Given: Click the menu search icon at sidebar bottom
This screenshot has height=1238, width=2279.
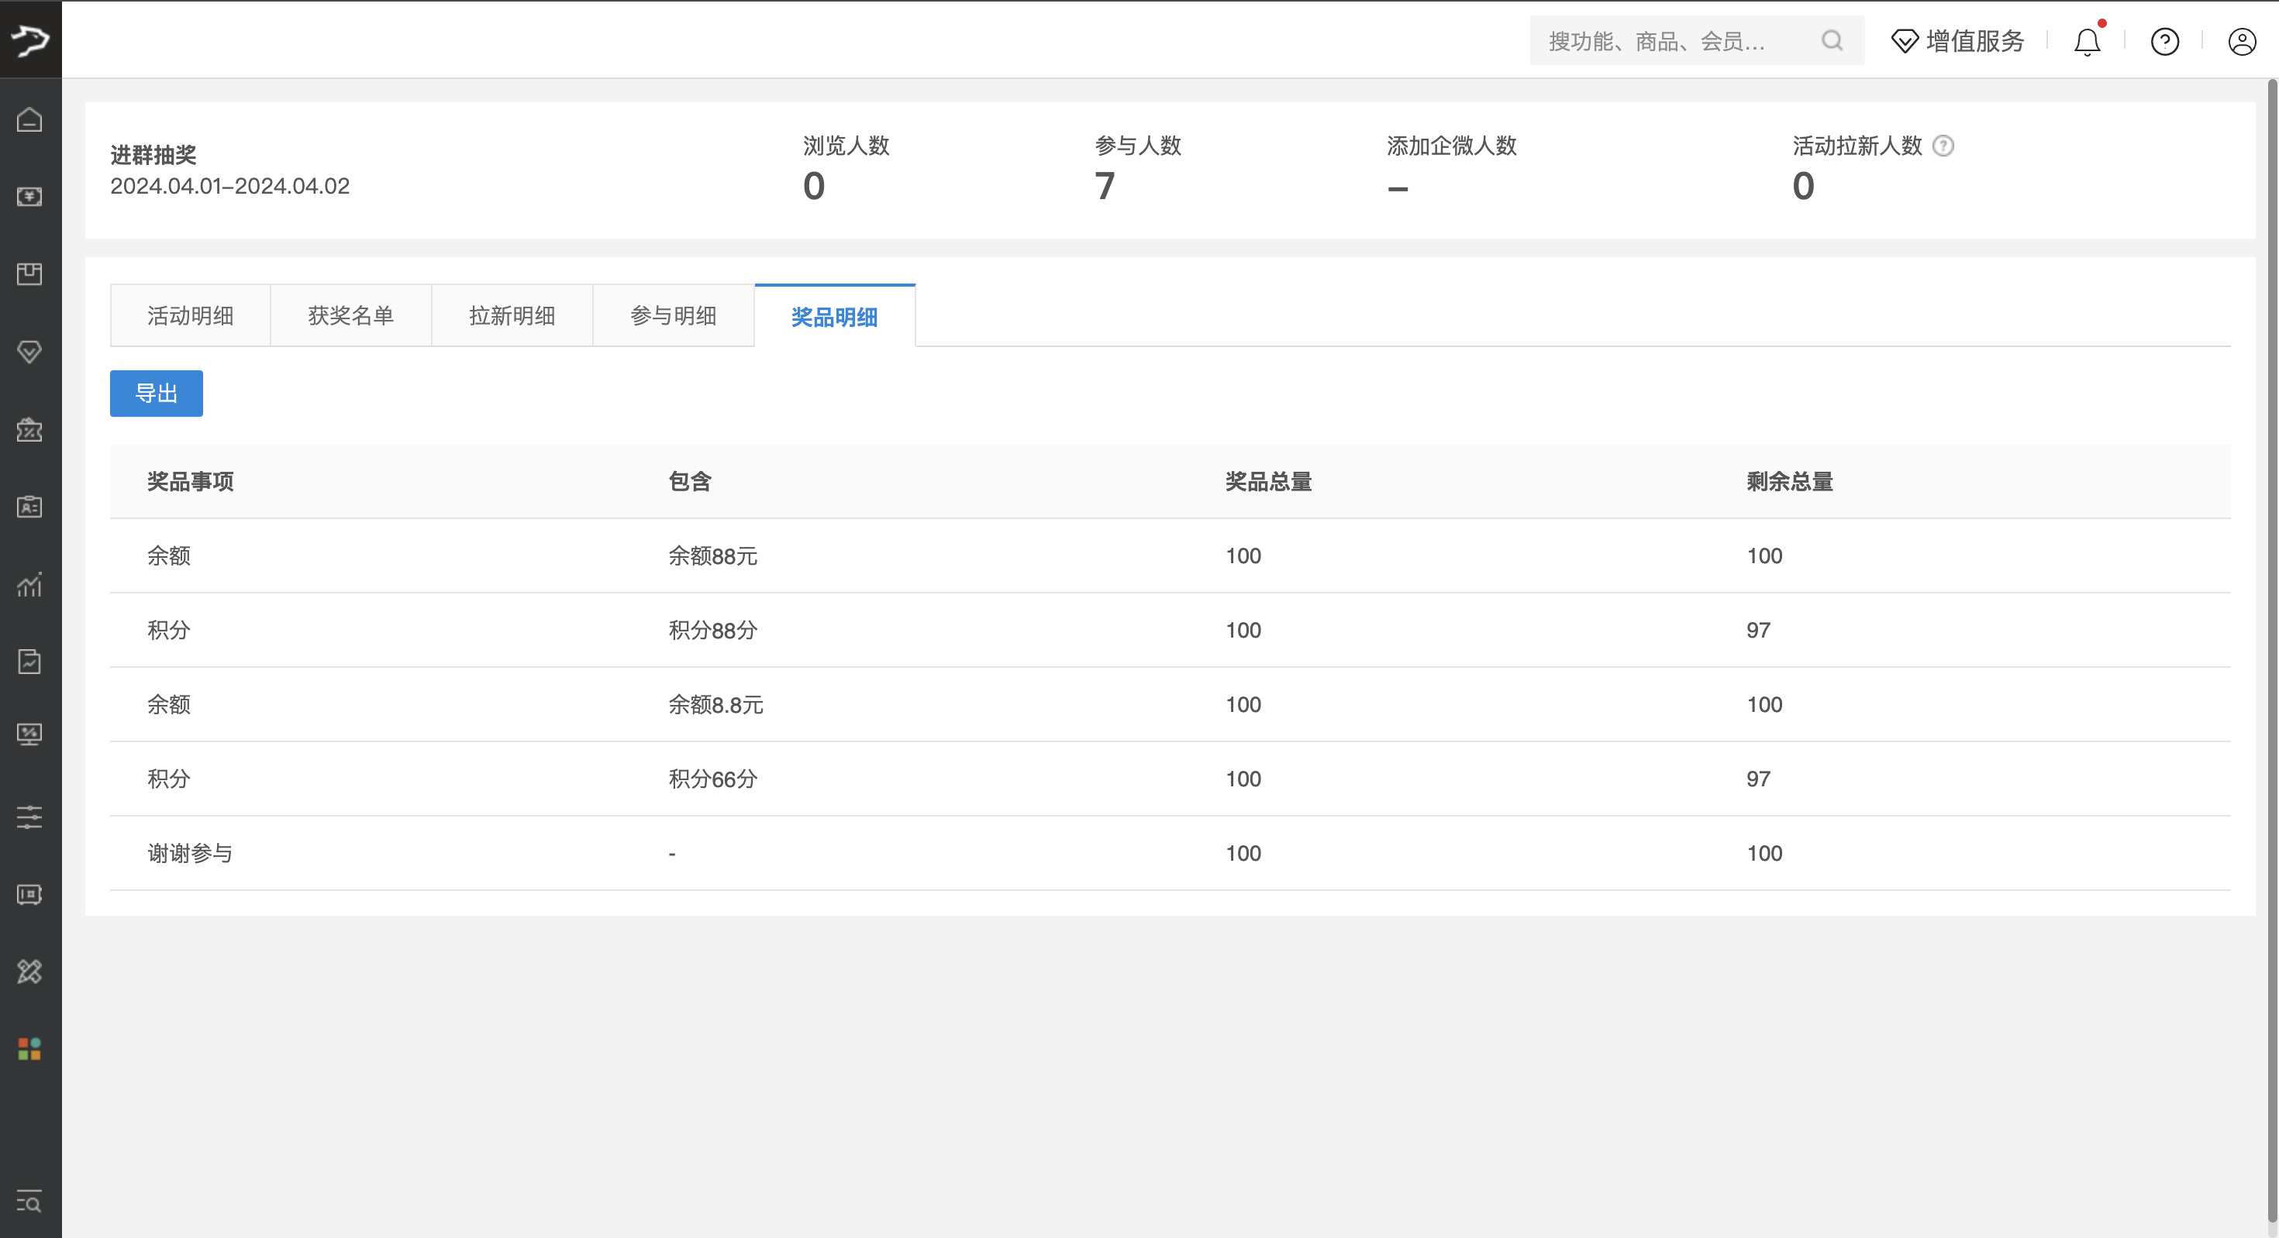Looking at the screenshot, I should point(29,1202).
